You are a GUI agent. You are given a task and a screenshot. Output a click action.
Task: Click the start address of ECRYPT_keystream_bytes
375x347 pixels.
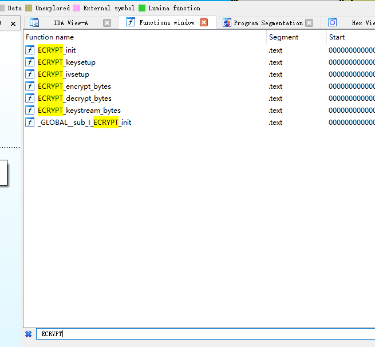352,111
